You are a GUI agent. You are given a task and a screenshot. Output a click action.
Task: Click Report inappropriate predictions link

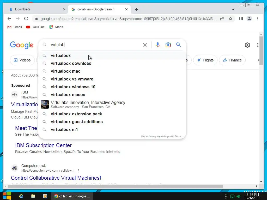point(161,136)
